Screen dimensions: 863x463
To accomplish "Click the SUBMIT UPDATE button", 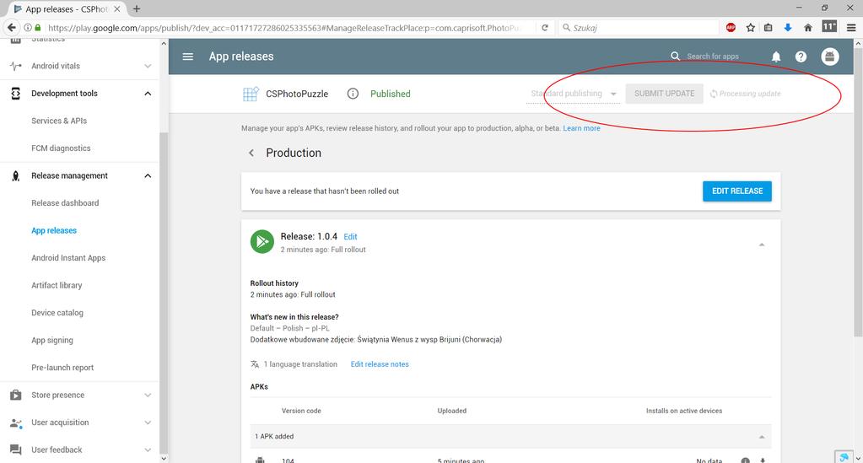I will click(664, 94).
